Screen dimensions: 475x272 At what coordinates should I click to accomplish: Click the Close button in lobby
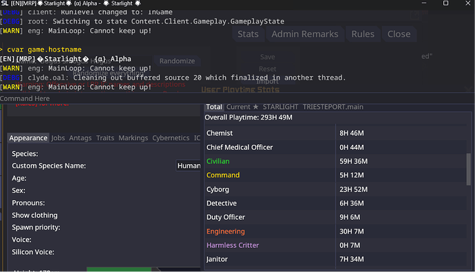pos(399,34)
